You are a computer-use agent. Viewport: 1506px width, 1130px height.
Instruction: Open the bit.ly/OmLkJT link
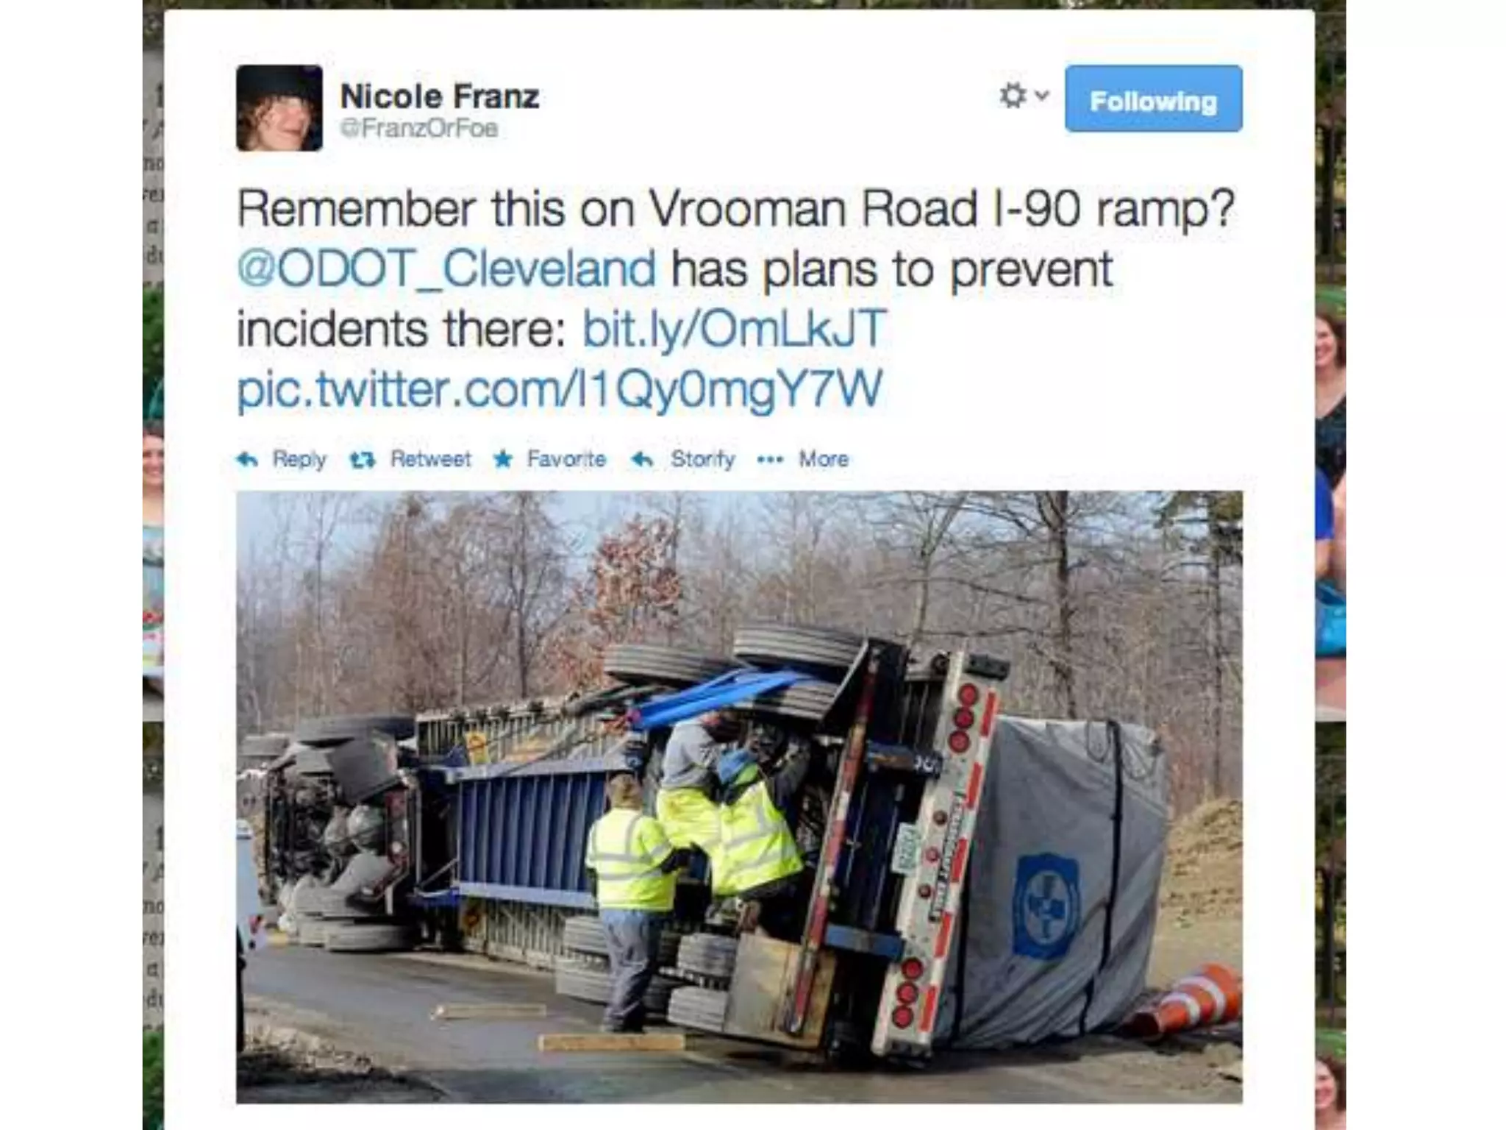point(735,328)
